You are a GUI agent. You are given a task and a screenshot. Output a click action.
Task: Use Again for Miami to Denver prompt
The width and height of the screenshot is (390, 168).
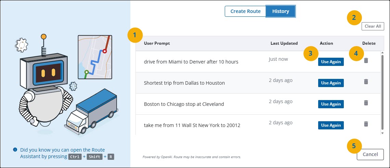coord(331,62)
